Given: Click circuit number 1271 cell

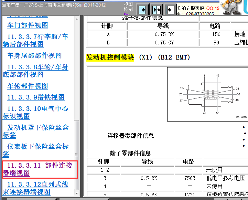Looking at the screenshot, I should click(x=188, y=194).
